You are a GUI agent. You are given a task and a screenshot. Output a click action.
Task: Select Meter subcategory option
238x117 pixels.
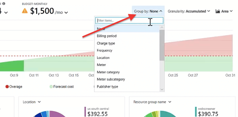(x=127, y=79)
